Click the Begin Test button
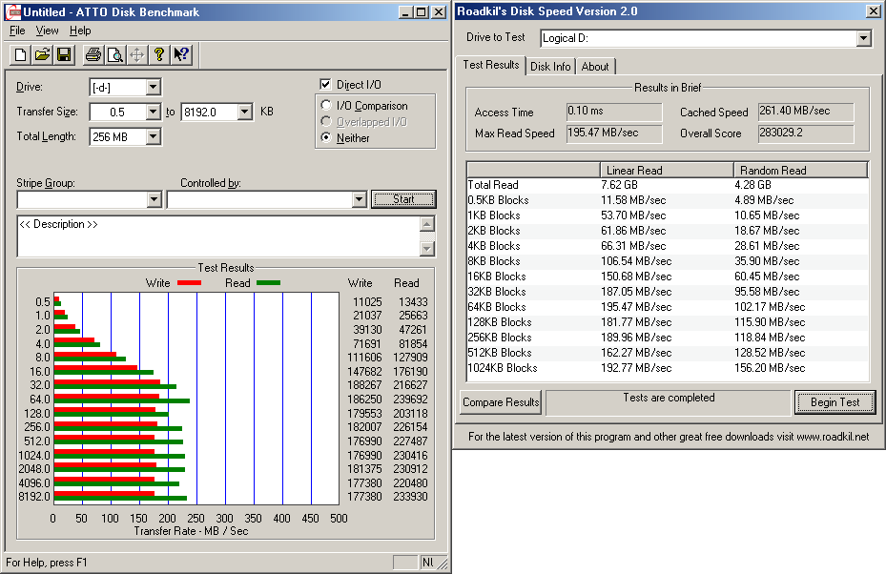This screenshot has height=574, width=886. click(834, 402)
